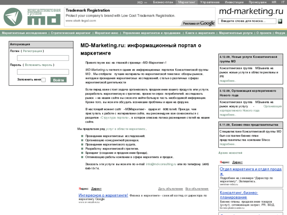Click the "Trademark Registration" ad title
287x215 pixels.
point(88,10)
